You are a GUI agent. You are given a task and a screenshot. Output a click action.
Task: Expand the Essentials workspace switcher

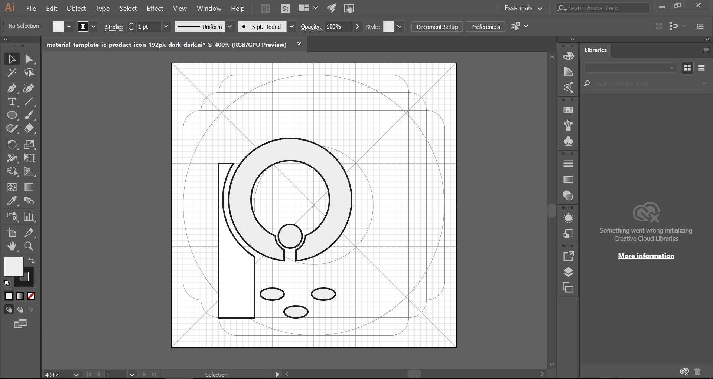pos(523,8)
